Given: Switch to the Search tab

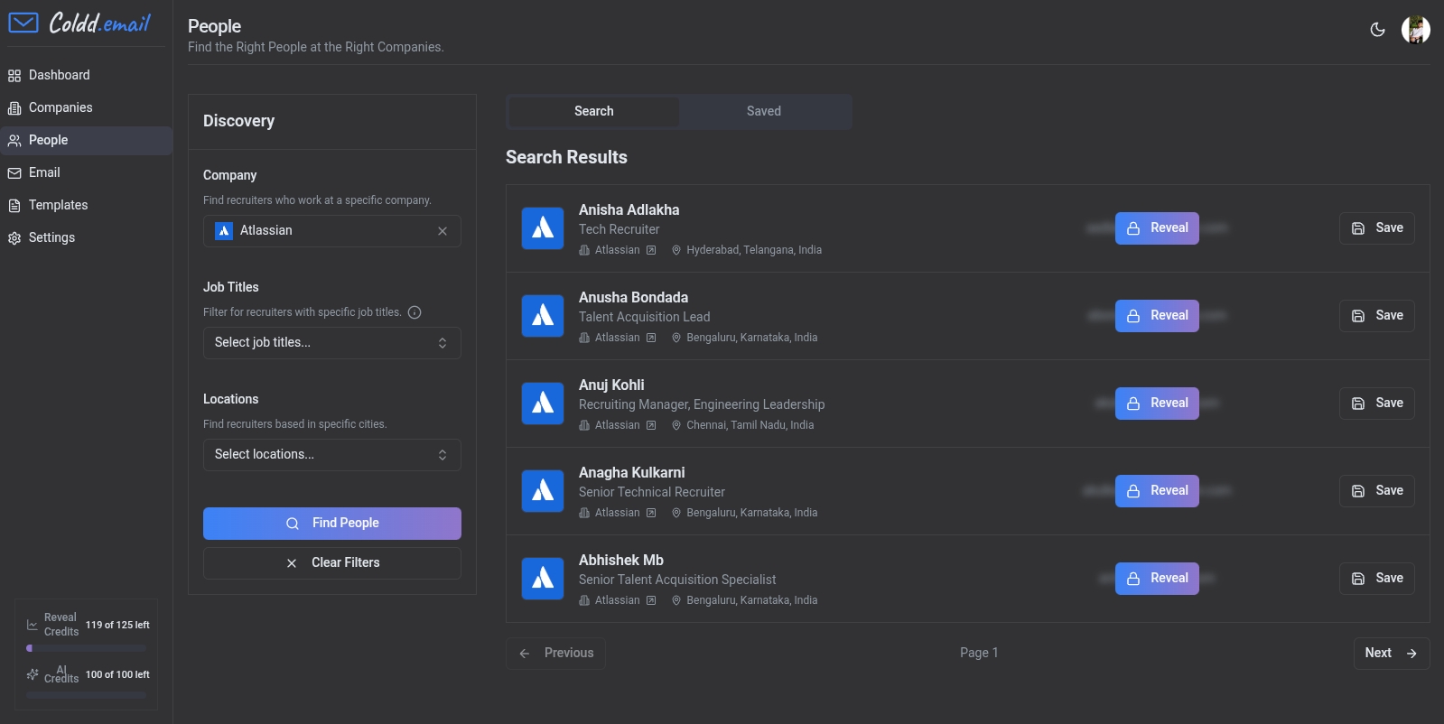Looking at the screenshot, I should [x=594, y=111].
